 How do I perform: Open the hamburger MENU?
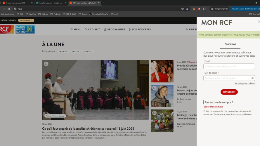[x=76, y=29]
